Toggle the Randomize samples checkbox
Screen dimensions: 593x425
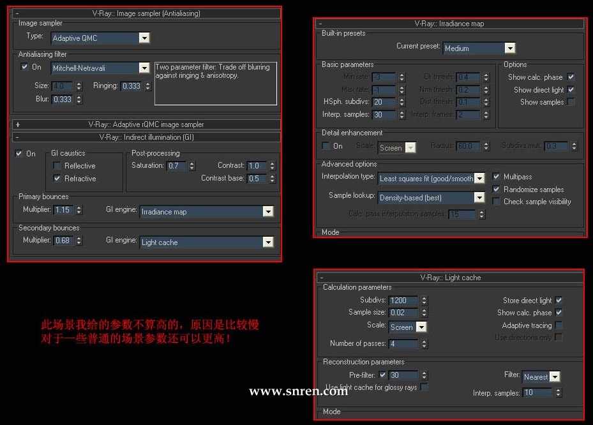point(496,189)
